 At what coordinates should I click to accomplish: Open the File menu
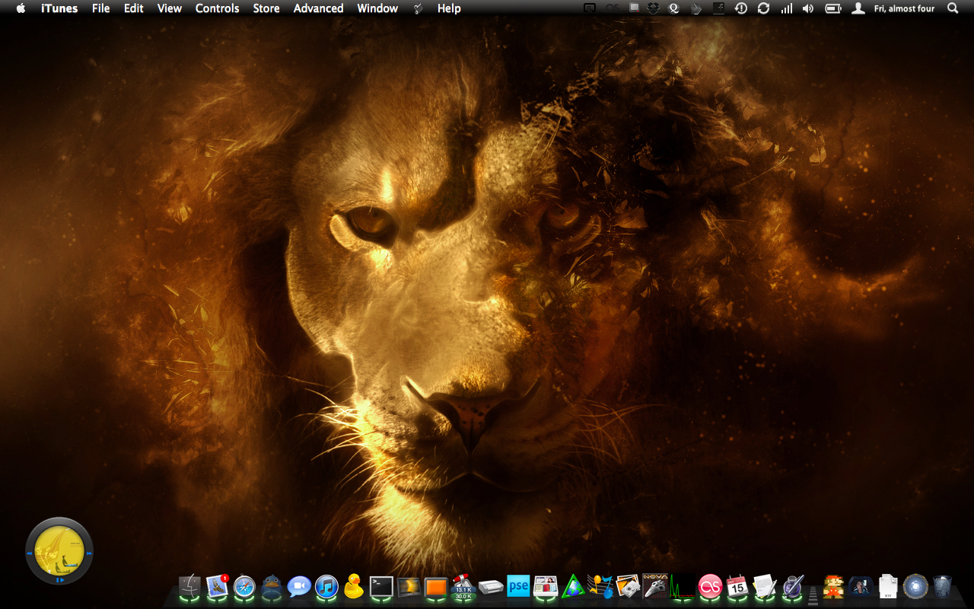click(x=100, y=8)
